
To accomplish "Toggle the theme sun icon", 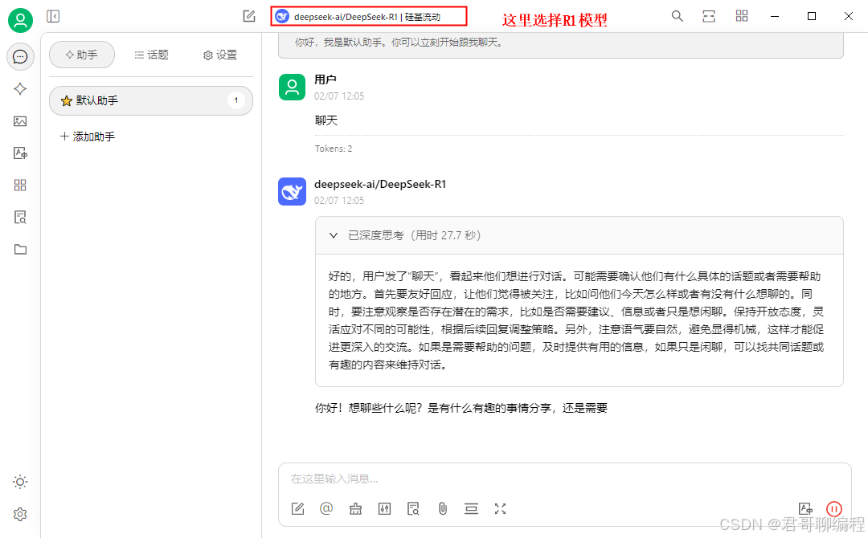I will (x=20, y=482).
